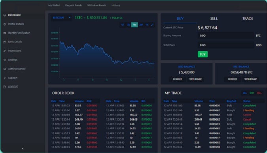The width and height of the screenshot is (267, 153).
Task: Switch to the TRADE tab
Action: tap(248, 19)
